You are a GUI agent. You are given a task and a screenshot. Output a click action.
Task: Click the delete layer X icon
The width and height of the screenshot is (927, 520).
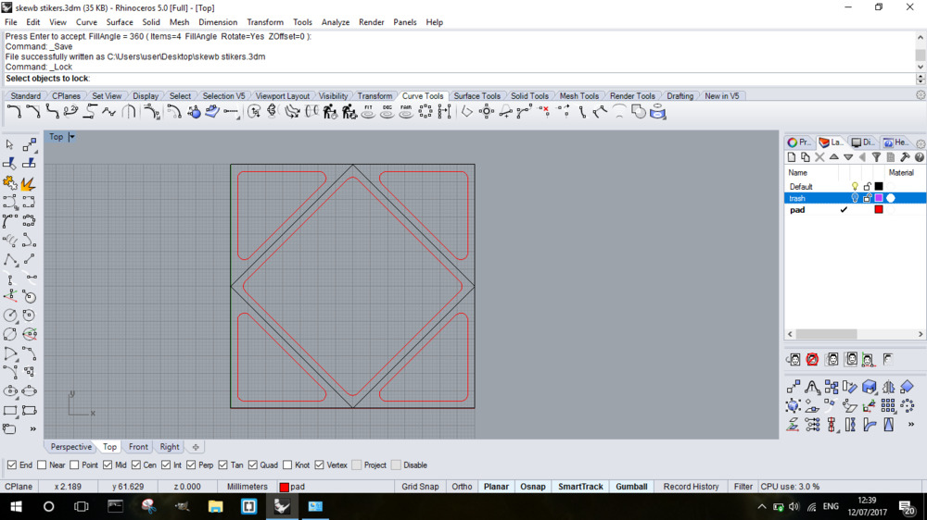tap(819, 157)
